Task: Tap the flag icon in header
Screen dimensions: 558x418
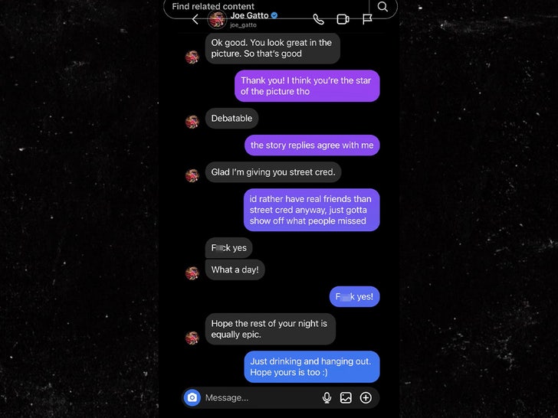Action: (367, 19)
